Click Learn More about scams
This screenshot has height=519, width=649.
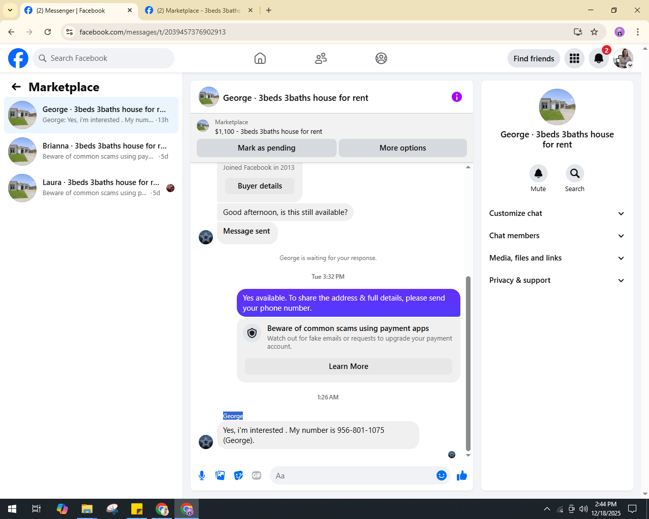coord(348,366)
